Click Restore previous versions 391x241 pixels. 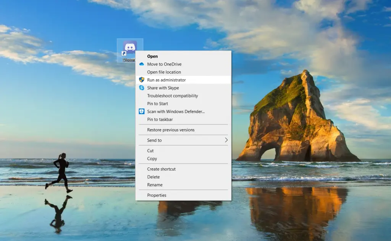pos(171,130)
